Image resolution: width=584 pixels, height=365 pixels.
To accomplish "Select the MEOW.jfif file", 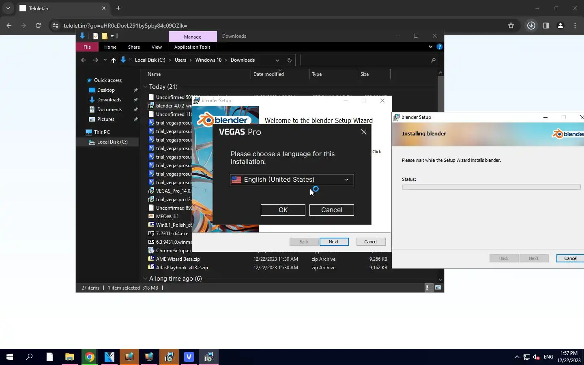I will click(x=167, y=217).
